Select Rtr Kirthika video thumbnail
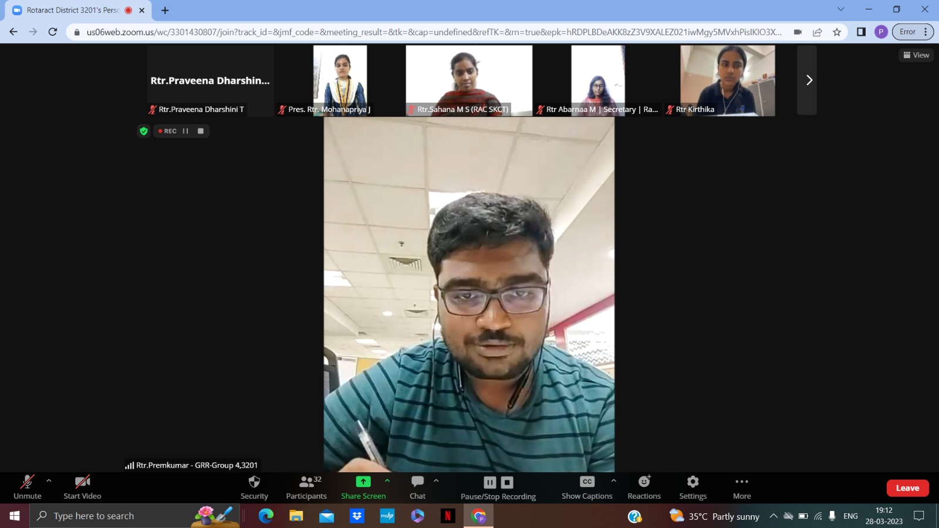The image size is (939, 528). [727, 80]
